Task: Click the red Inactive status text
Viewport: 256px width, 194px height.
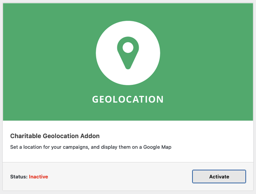Action: pyautogui.click(x=38, y=177)
